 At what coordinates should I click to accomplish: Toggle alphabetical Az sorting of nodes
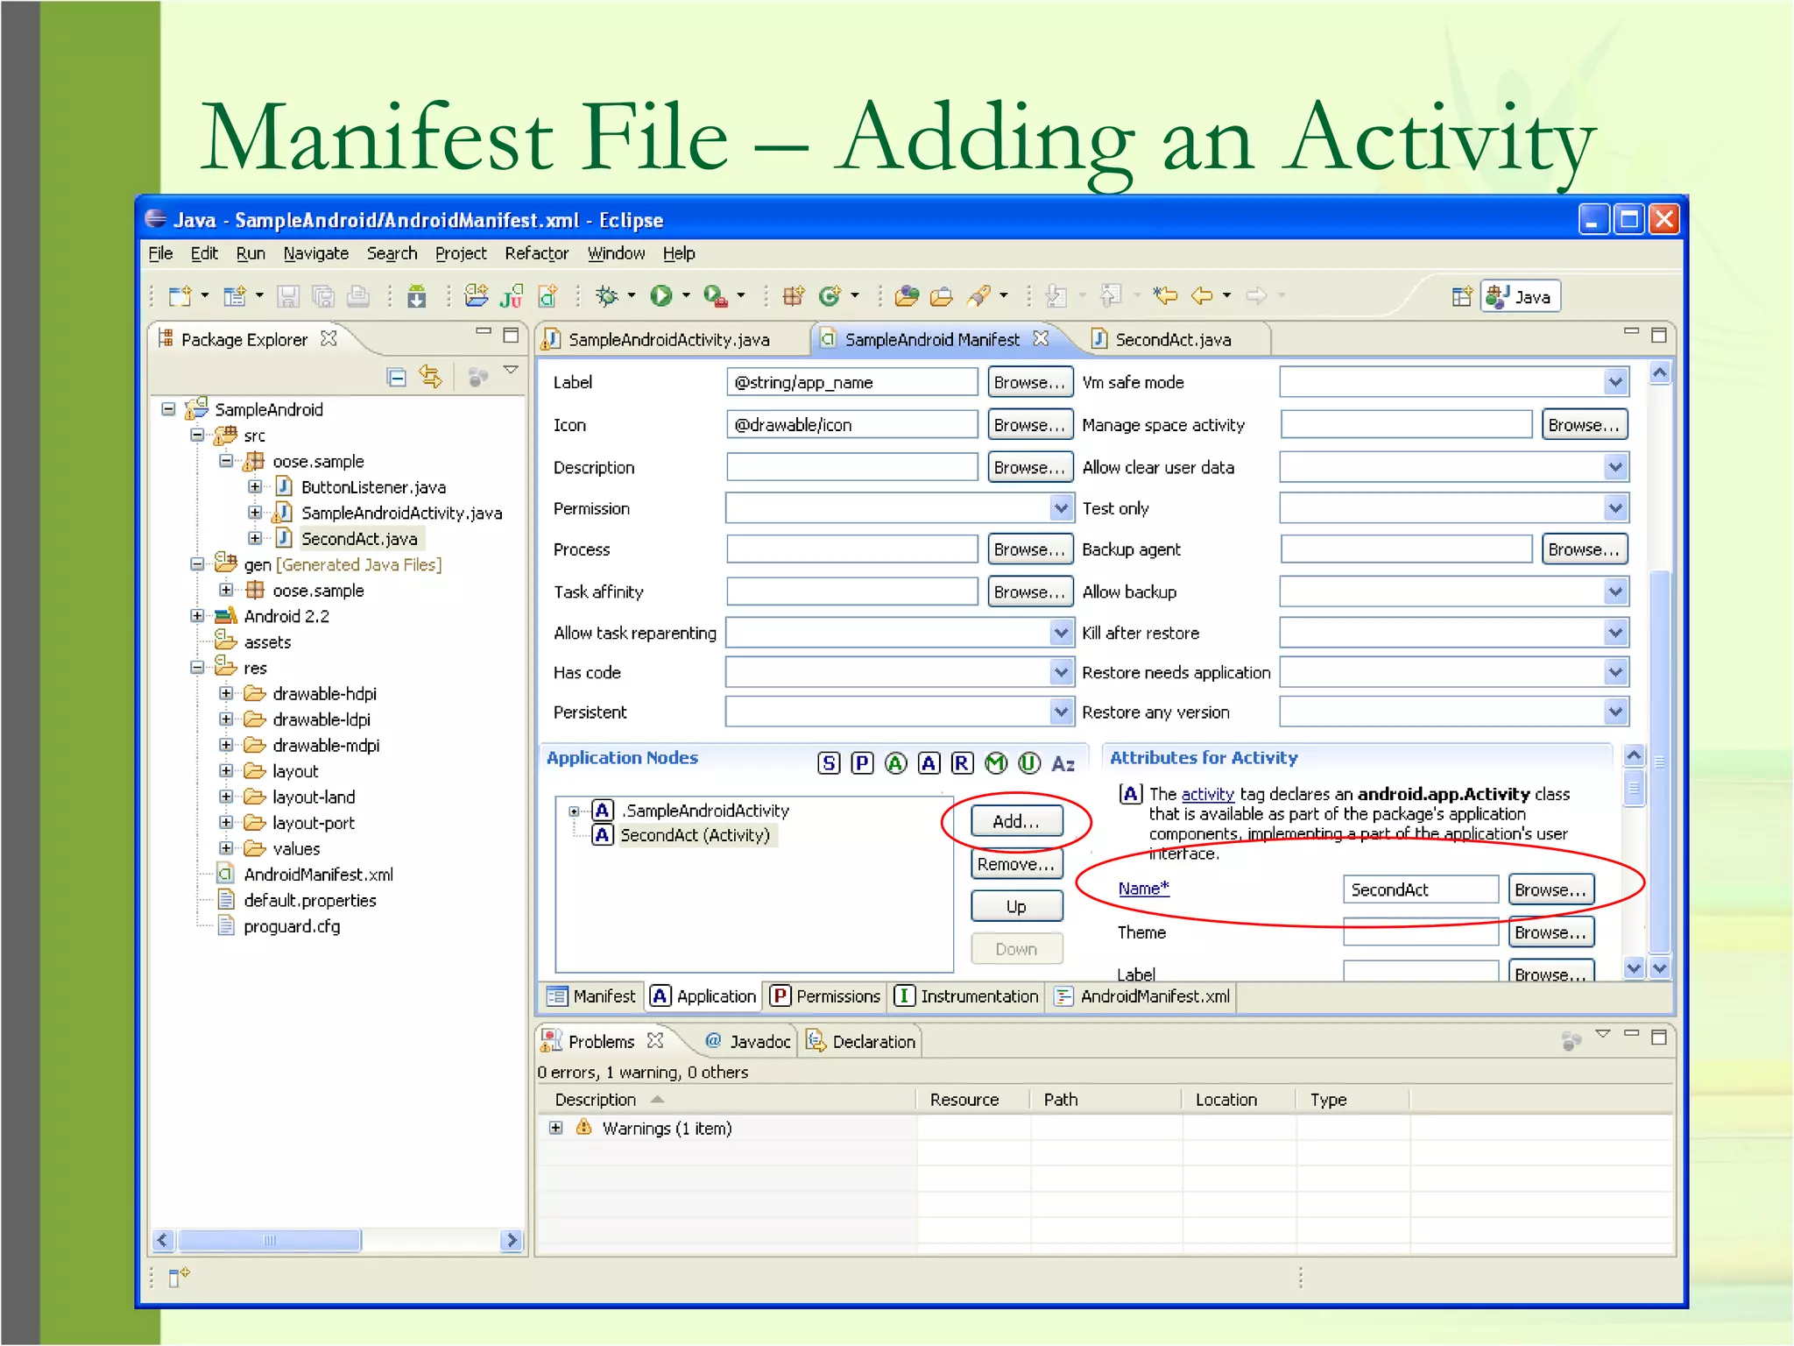(x=1063, y=764)
